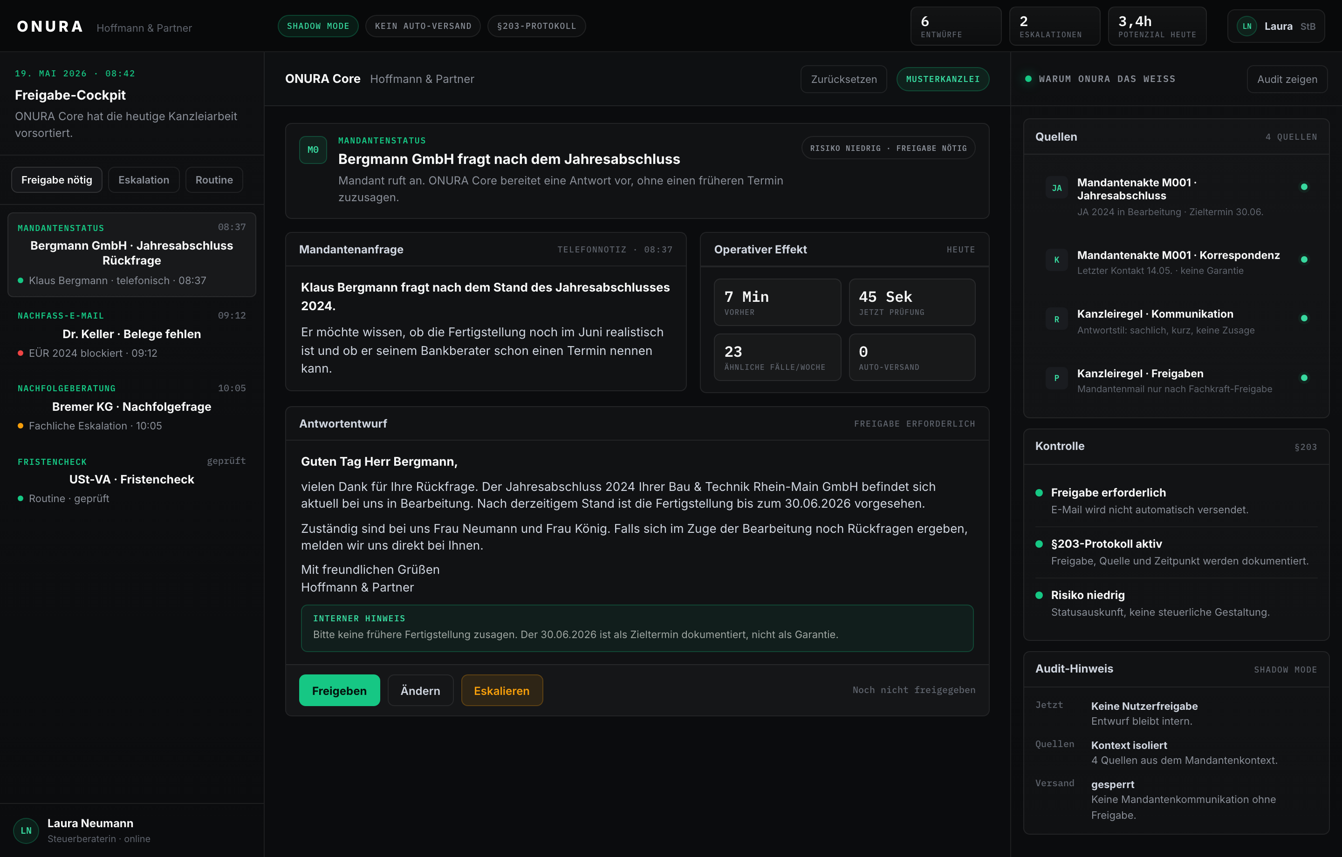Toggle the Shadow Mode pill
Image resolution: width=1342 pixels, height=857 pixels.
tap(318, 26)
